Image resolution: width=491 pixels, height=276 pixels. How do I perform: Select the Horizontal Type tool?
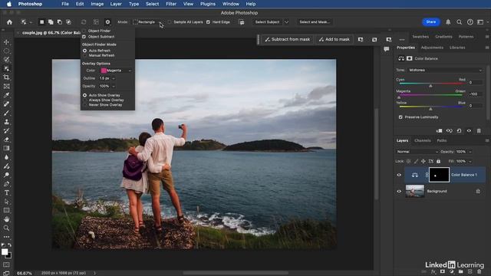click(6, 192)
